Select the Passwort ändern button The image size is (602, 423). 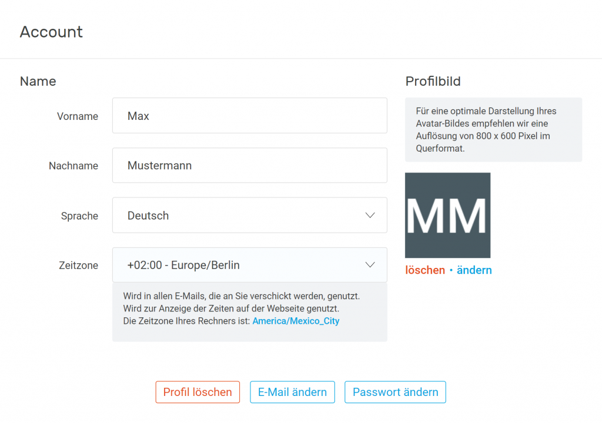tap(396, 392)
